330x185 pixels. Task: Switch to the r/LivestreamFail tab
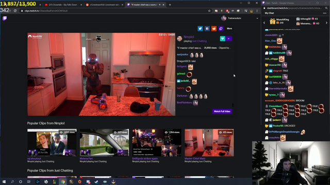104,5
